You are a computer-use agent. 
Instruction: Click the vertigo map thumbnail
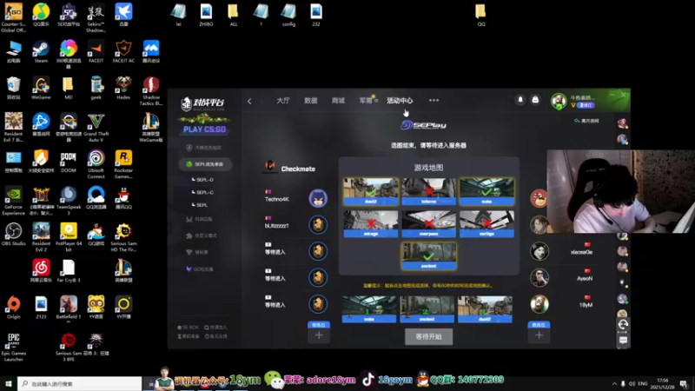486,224
